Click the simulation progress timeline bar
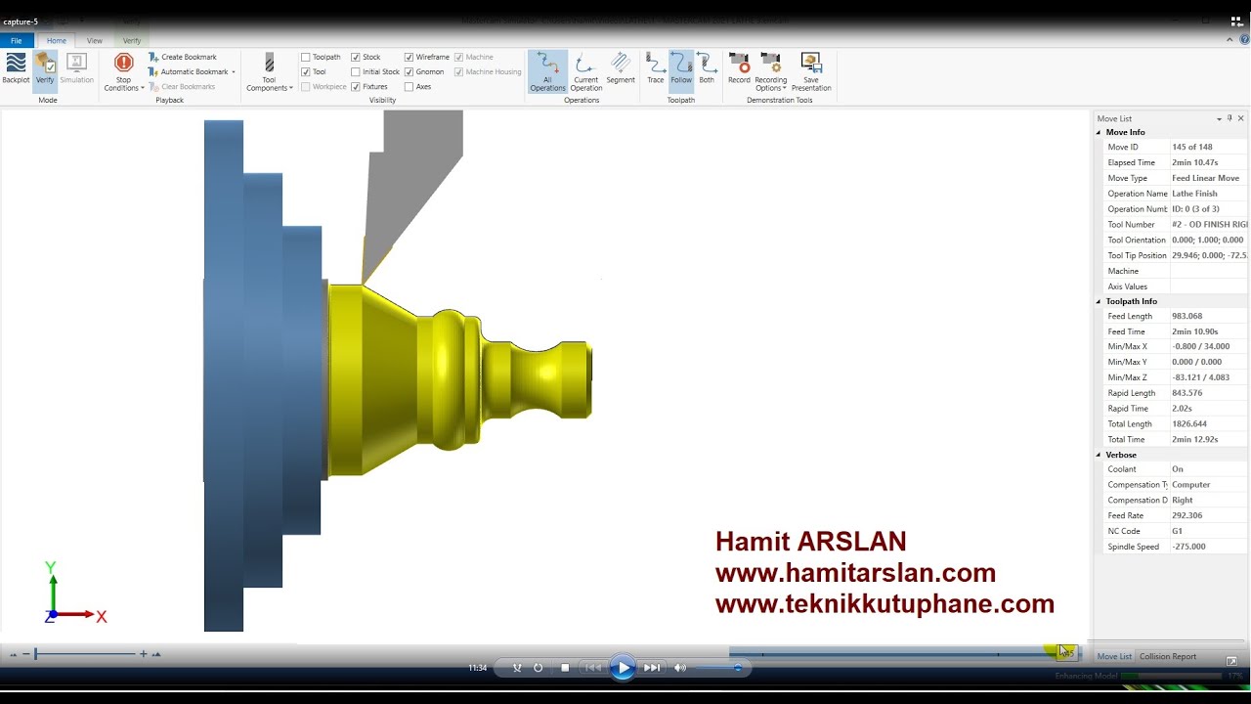 coord(904,652)
